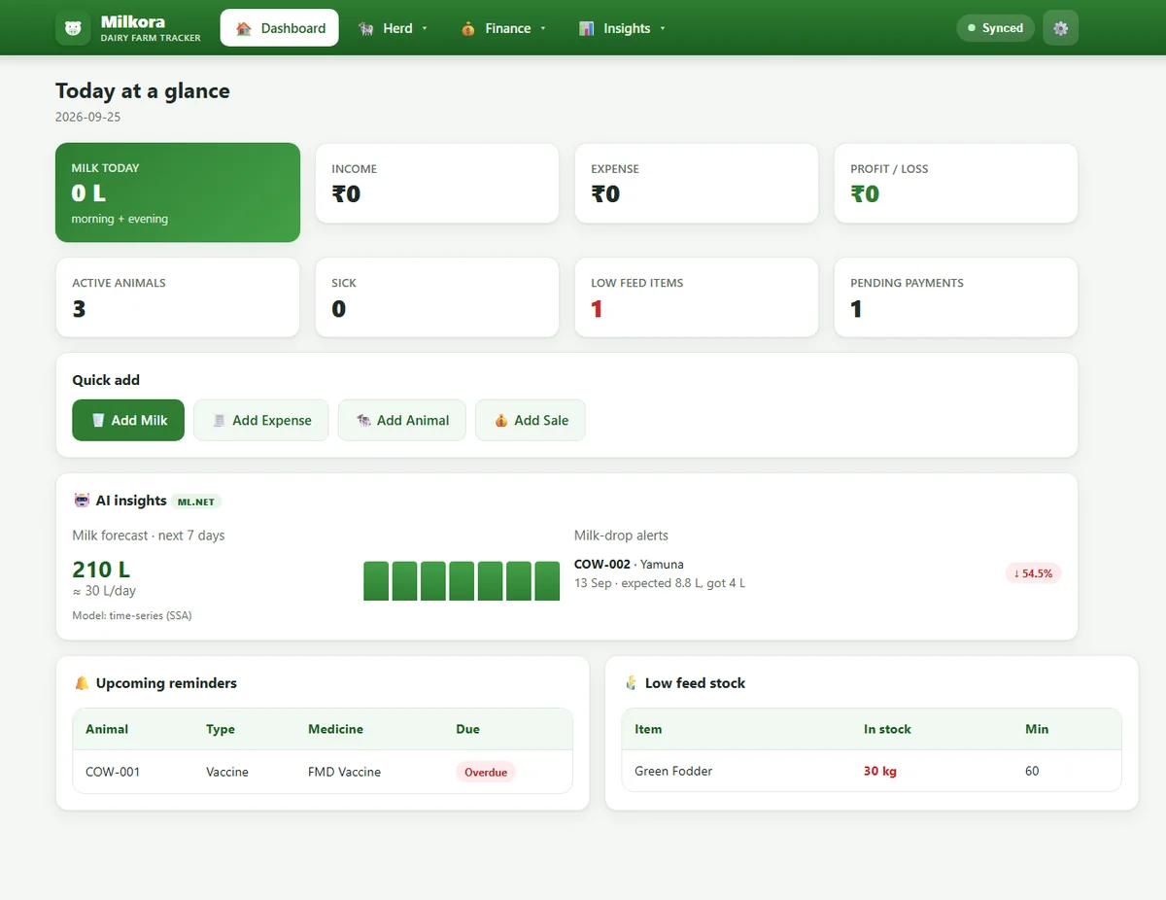Viewport: 1166px width, 900px height.
Task: Click the cow icon beside Herd
Action: [366, 28]
